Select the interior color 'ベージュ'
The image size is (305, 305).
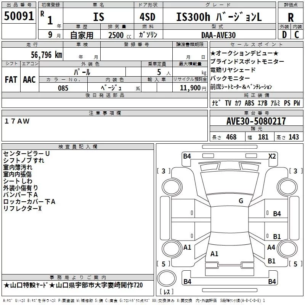coord(111,88)
